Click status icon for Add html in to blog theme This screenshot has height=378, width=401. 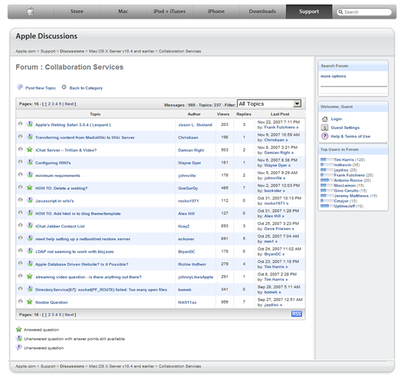tap(30, 213)
